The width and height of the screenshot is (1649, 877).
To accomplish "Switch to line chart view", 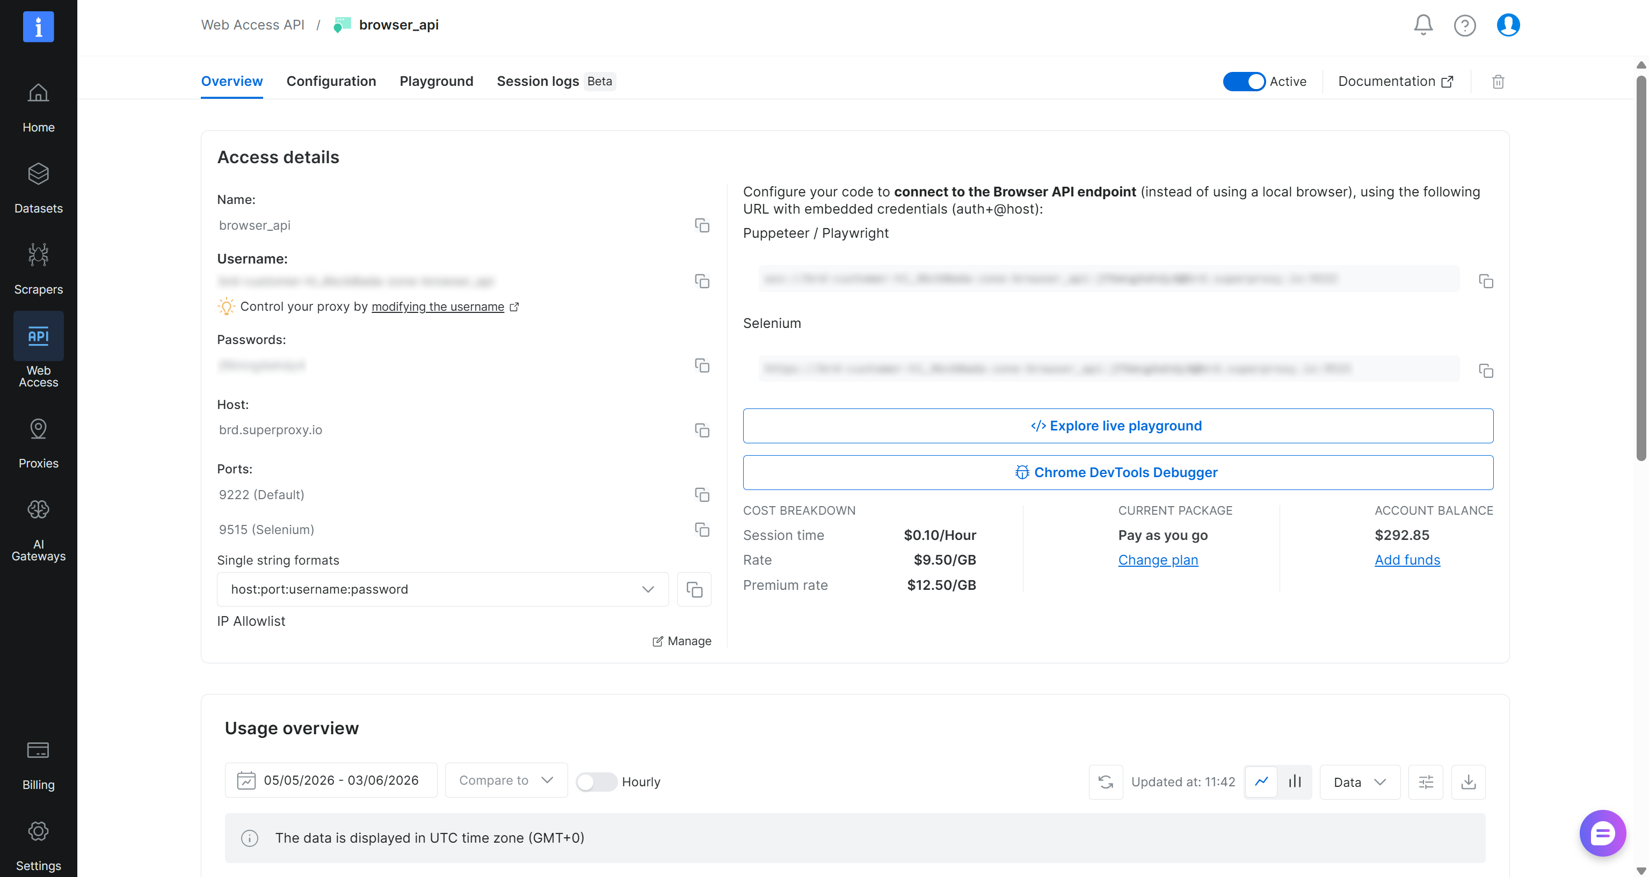I will (1261, 781).
